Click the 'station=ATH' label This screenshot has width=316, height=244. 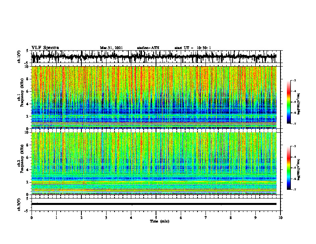pyautogui.click(x=148, y=48)
